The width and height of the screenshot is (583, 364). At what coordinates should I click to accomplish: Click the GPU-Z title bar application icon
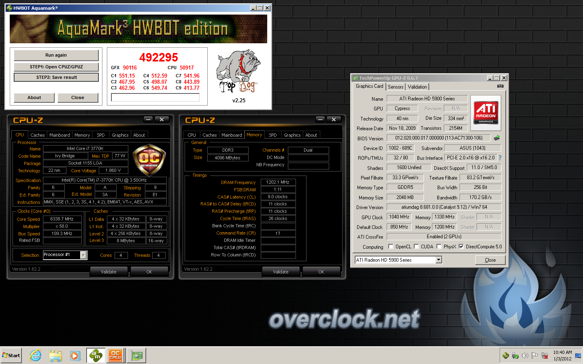coord(355,78)
